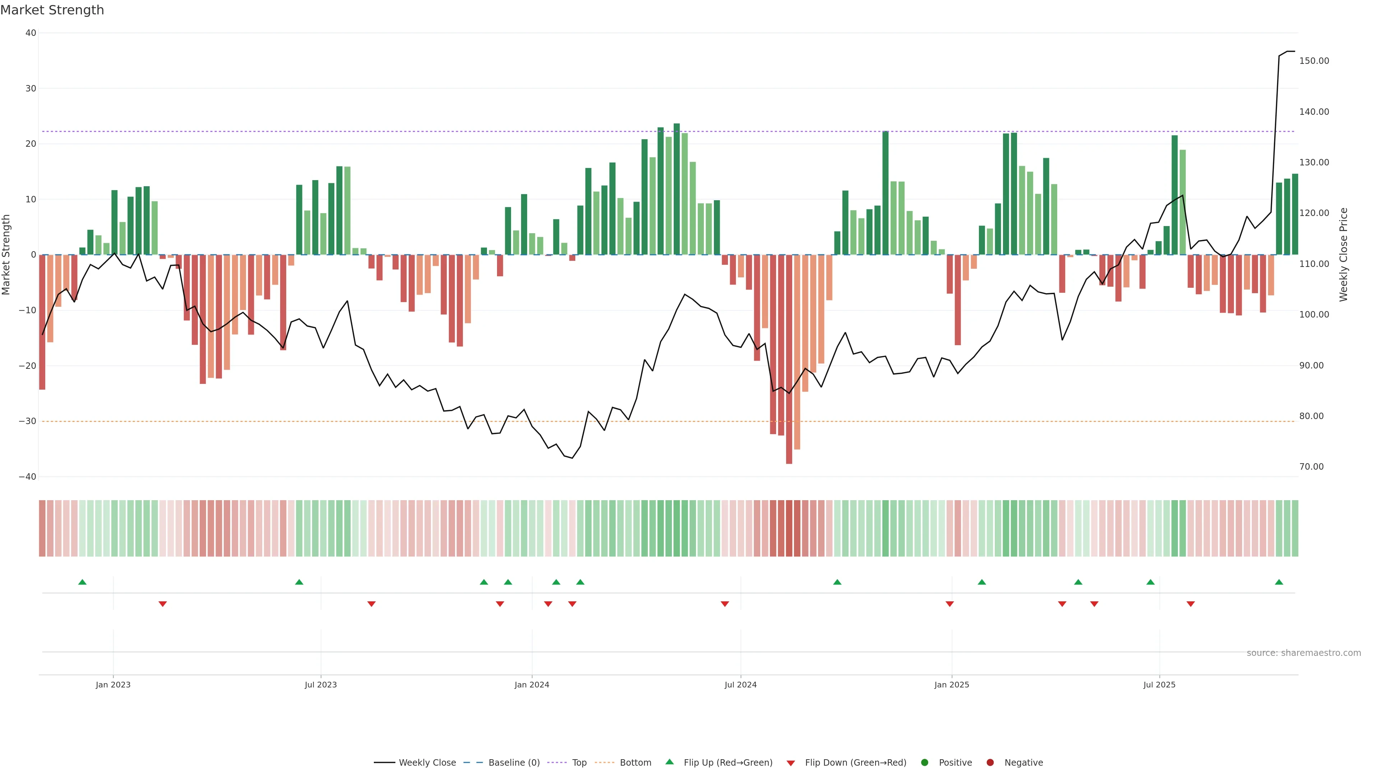Image resolution: width=1379 pixels, height=775 pixels.
Task: Click the Positive green dot legend icon
Action: tap(924, 762)
